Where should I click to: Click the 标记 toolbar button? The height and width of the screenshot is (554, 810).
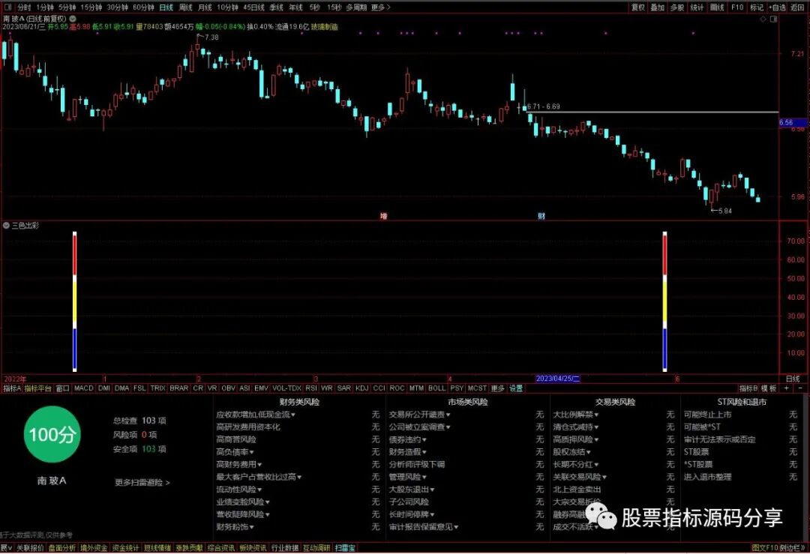tap(757, 7)
